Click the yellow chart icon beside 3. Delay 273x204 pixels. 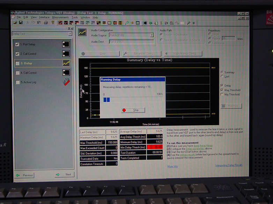point(66,63)
